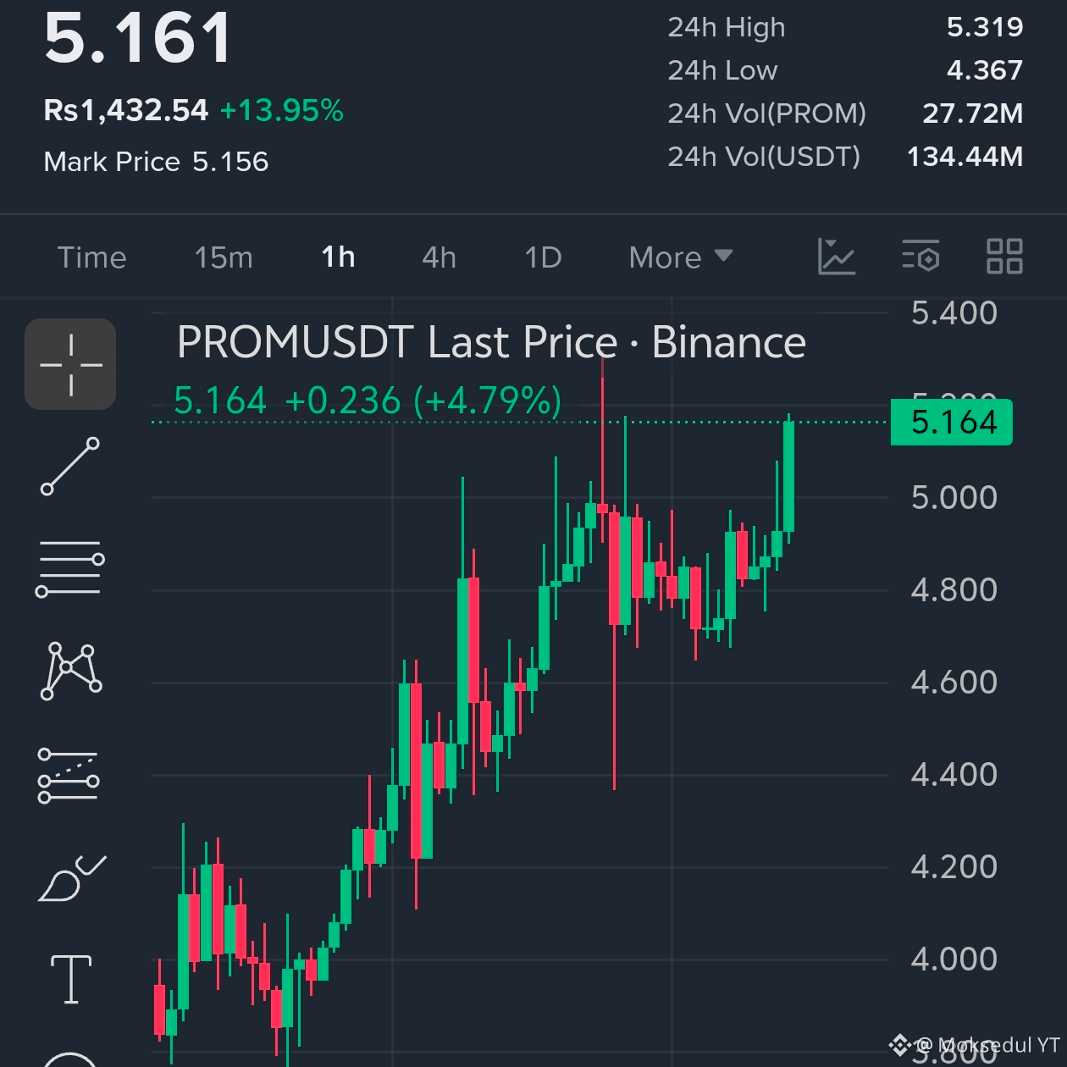Select the 1h interval tab

point(338,257)
